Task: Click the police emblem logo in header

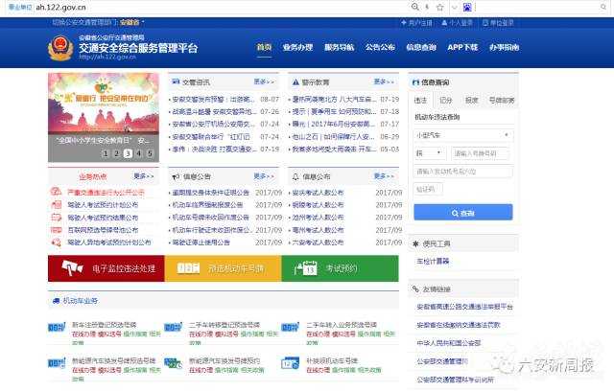Action: pyautogui.click(x=60, y=49)
